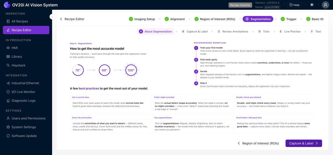
Task: Click the green check beside Alignment
Action: click(167, 19)
